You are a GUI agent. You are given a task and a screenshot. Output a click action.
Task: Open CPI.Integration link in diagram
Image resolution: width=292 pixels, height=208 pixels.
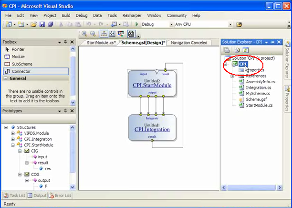(152, 129)
